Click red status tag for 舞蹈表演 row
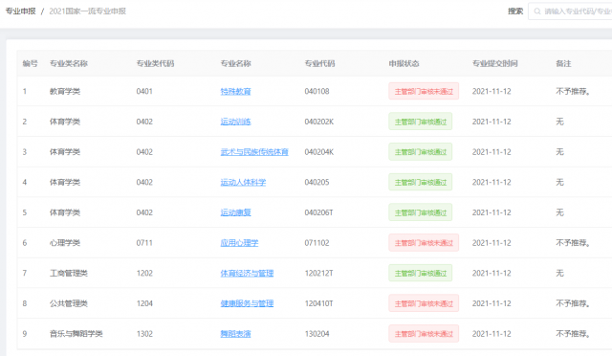The height and width of the screenshot is (356, 612). coord(424,334)
